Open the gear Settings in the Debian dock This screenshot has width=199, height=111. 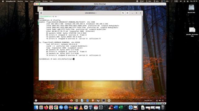(x=109, y=101)
